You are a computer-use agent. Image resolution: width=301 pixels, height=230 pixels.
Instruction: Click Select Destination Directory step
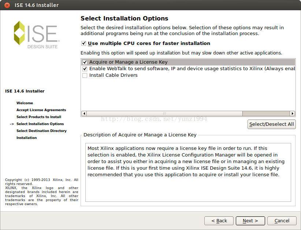coord(41,131)
